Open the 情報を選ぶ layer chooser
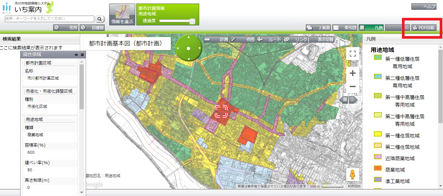The width and height of the screenshot is (443, 196). click(x=122, y=15)
